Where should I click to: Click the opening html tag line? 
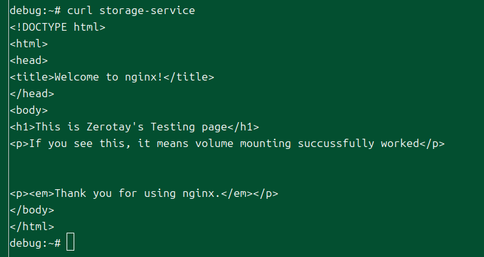coord(29,44)
